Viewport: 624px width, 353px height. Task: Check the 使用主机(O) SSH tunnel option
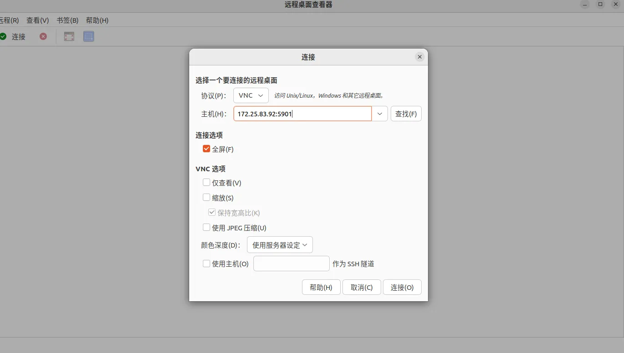206,264
